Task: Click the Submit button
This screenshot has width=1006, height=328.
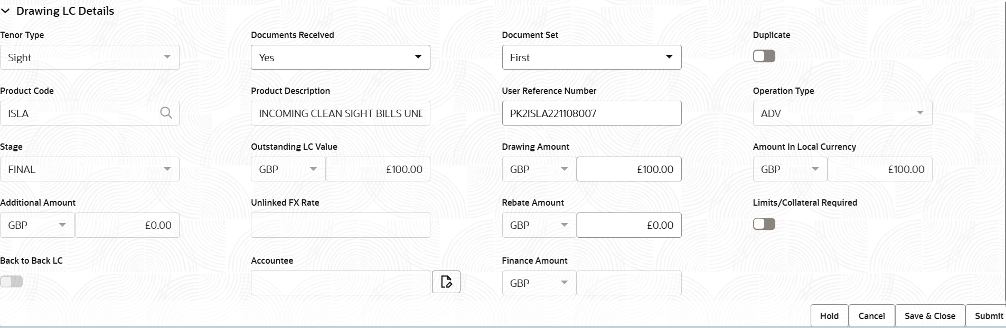Action: pyautogui.click(x=988, y=316)
